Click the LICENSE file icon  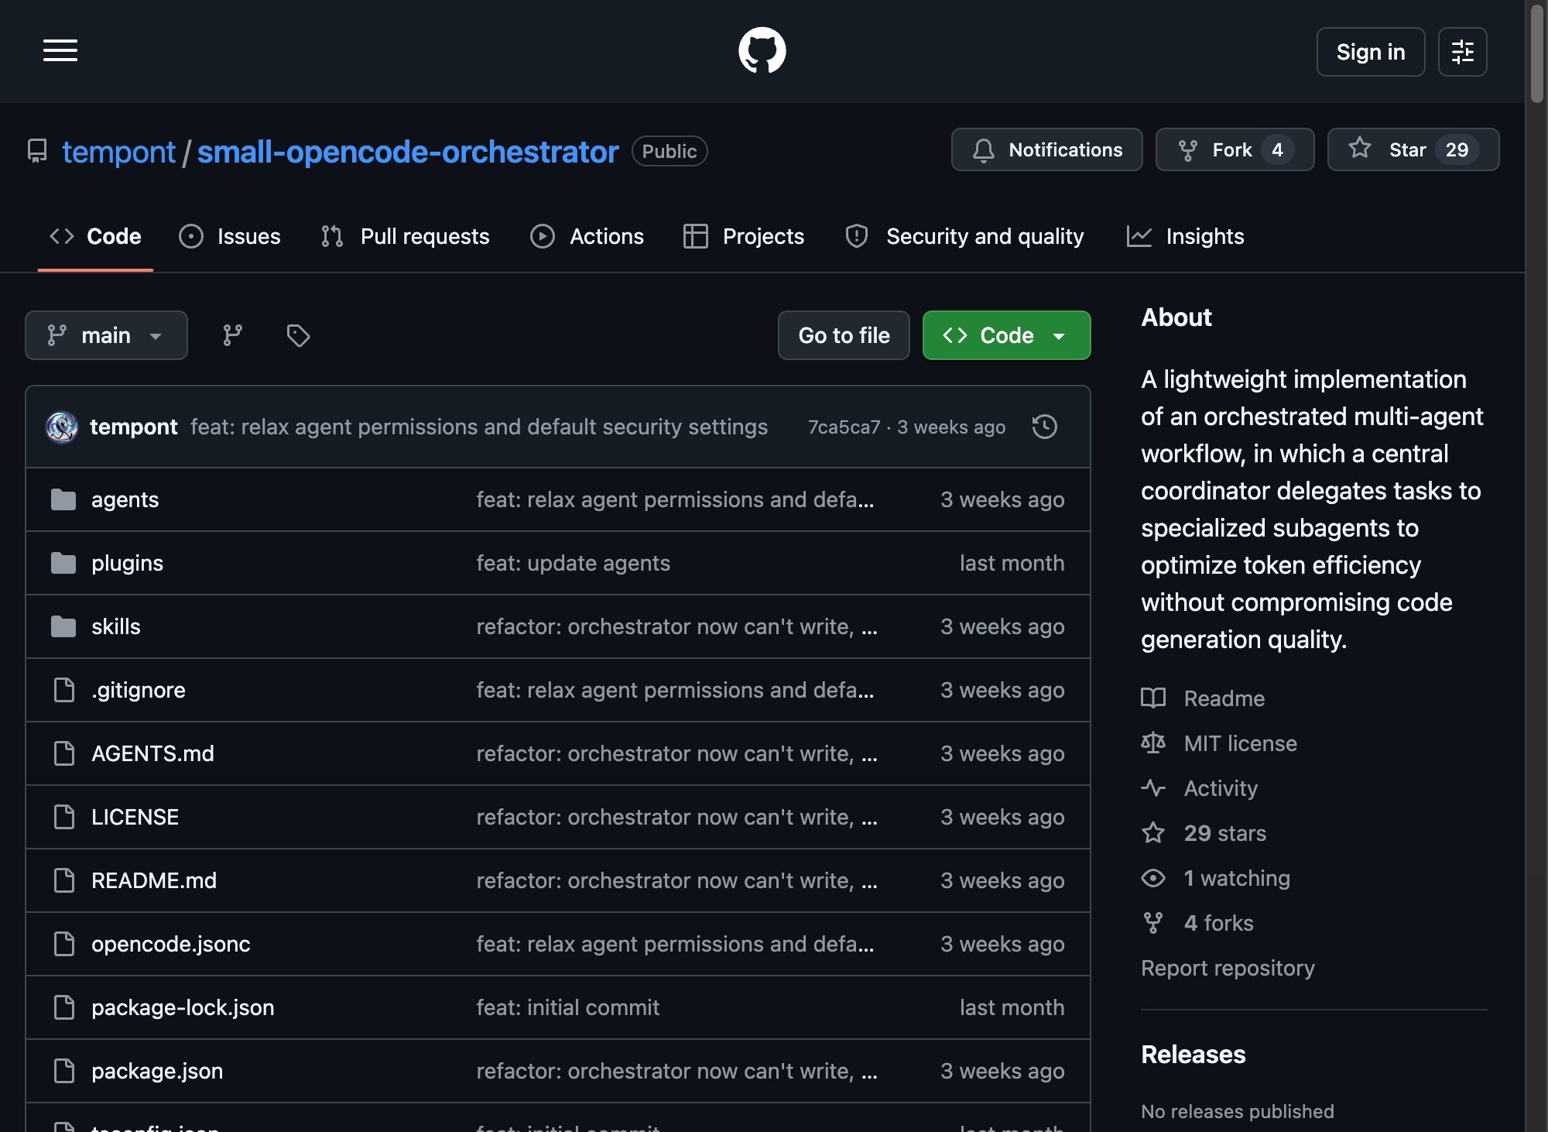pyautogui.click(x=64, y=817)
